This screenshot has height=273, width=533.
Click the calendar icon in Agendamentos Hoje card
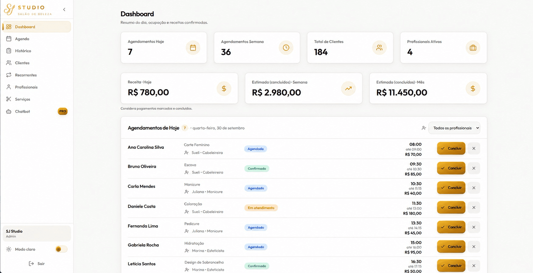193,48
